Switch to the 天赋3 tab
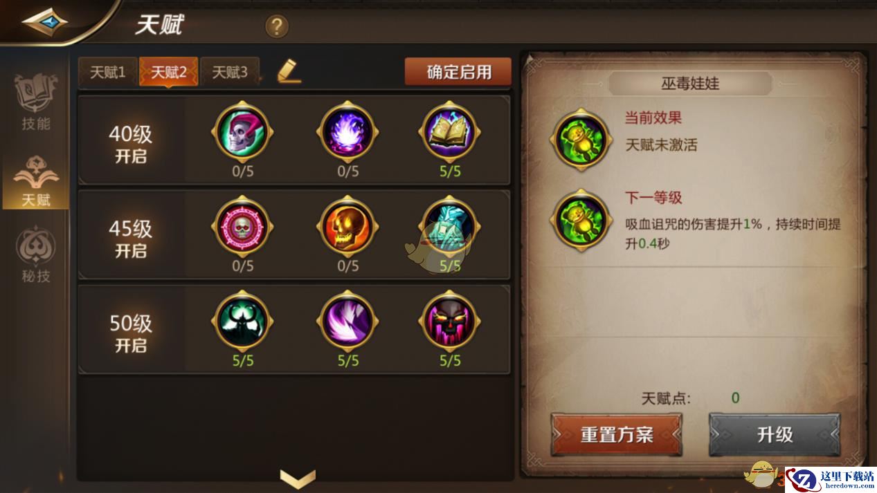The height and width of the screenshot is (493, 877). click(x=230, y=72)
